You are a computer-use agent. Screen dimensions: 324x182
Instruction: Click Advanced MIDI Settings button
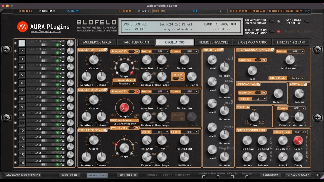(x=23, y=175)
